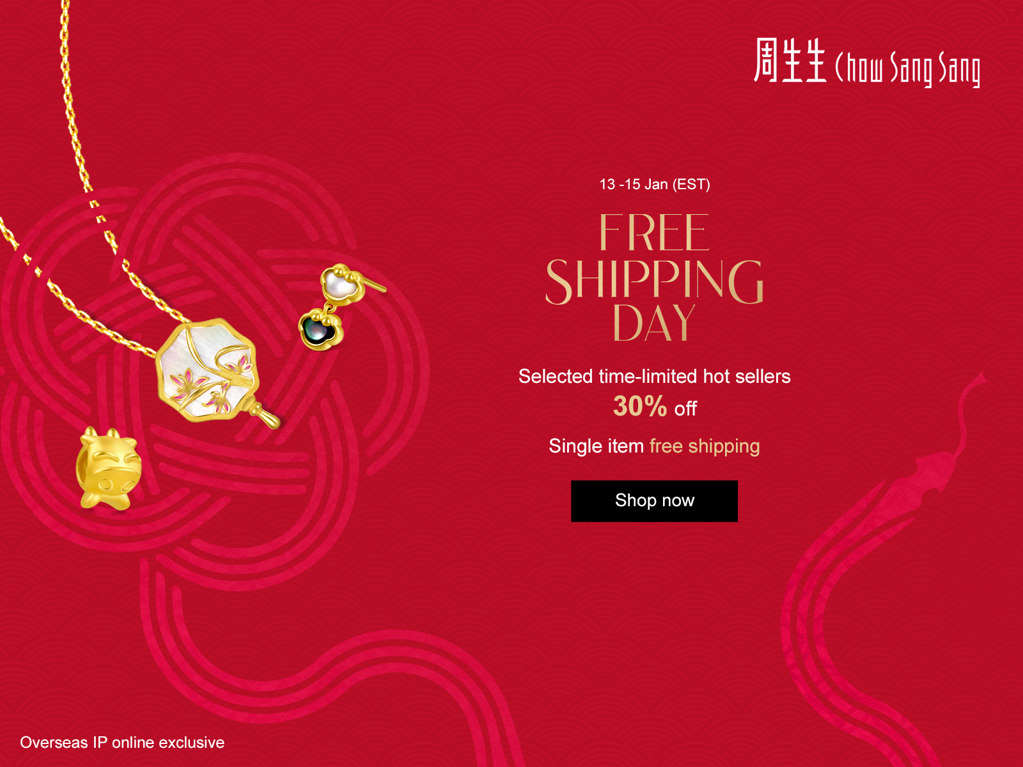Click the 30% off discount text
This screenshot has height=767, width=1023.
654,407
